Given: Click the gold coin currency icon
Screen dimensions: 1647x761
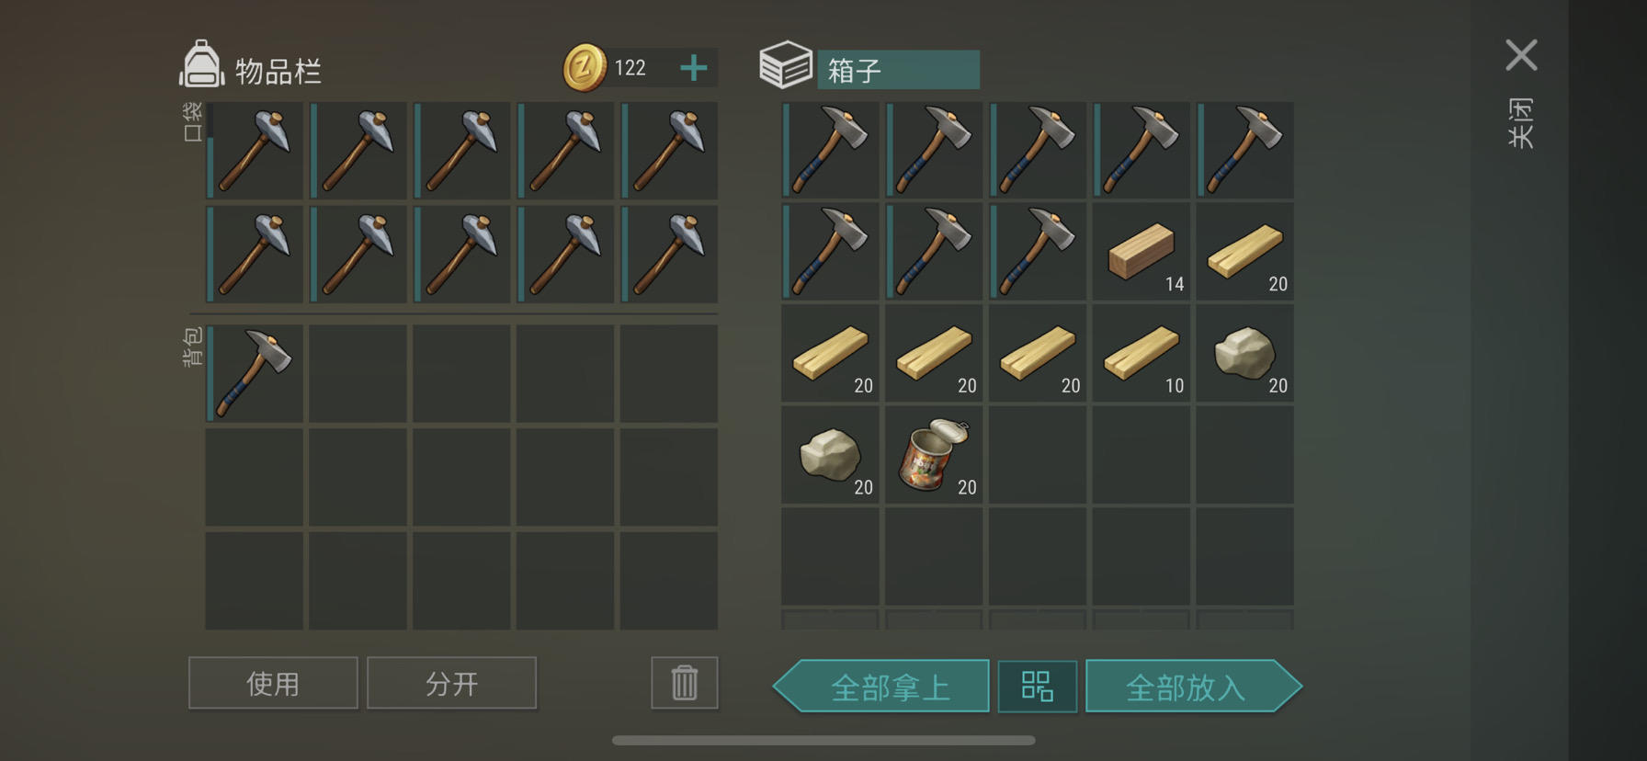Looking at the screenshot, I should click(585, 68).
